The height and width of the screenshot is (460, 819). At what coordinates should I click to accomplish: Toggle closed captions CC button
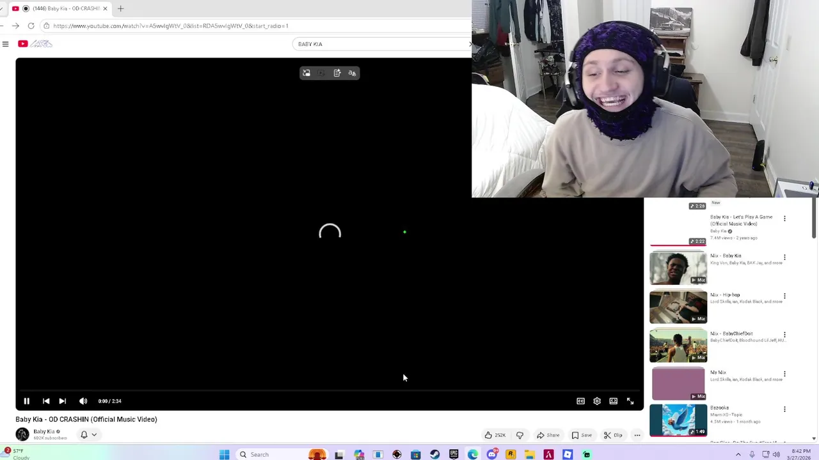pyautogui.click(x=580, y=401)
